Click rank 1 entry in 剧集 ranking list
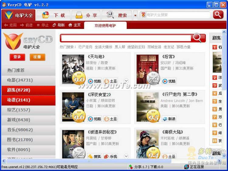The image size is (228, 171). 217,47
